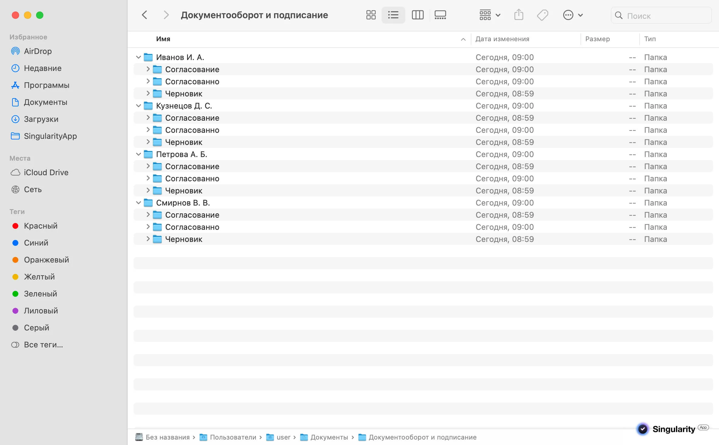Open Документооборот и подписание in the path bar

pos(417,437)
